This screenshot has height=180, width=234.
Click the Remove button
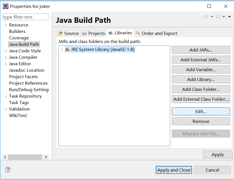point(201,121)
